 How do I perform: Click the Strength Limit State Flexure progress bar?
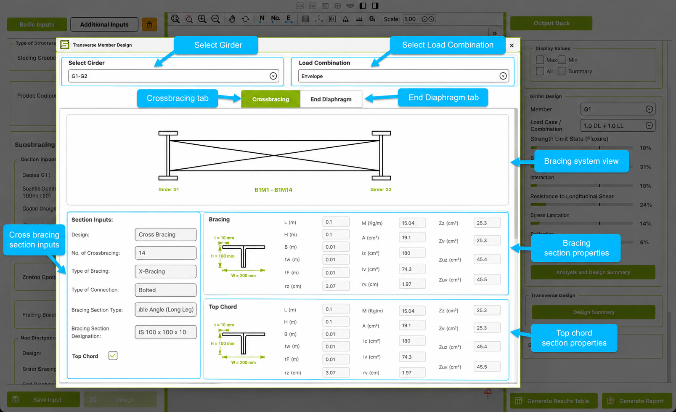click(581, 148)
